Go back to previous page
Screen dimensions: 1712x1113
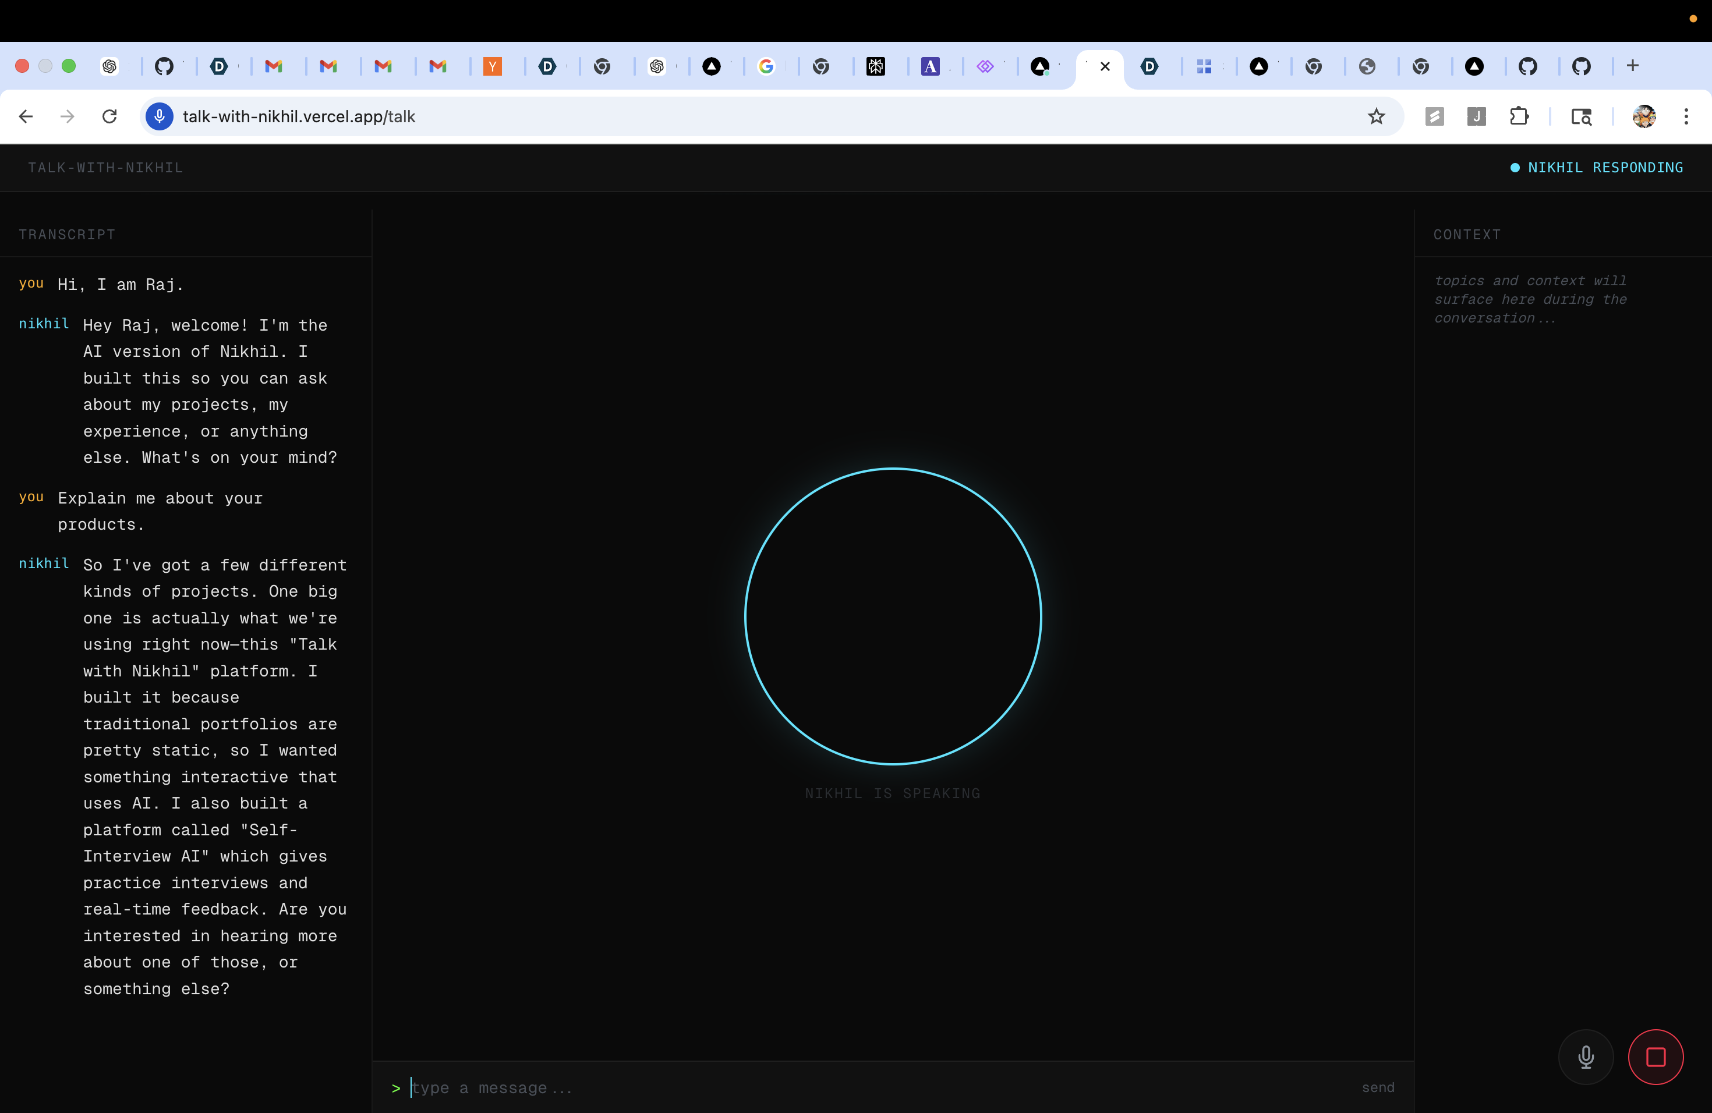coord(26,116)
